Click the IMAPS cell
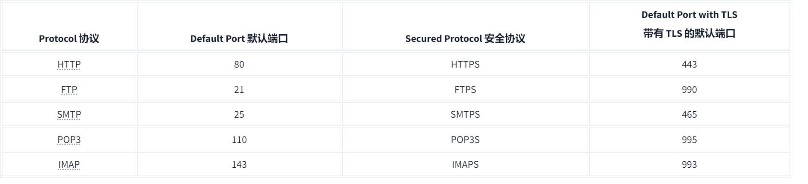This screenshot has width=808, height=184. point(465,164)
